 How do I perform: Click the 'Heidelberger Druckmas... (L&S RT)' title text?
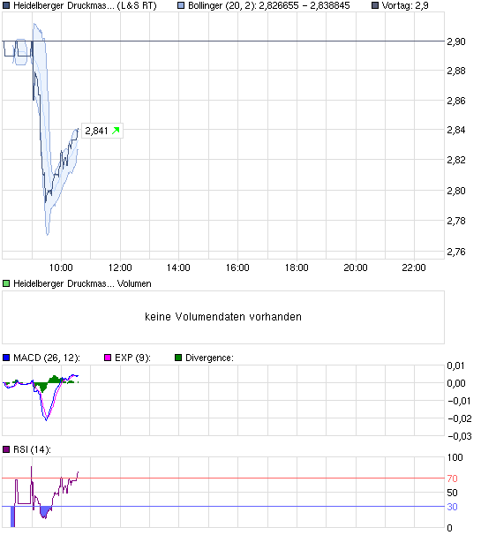(85, 5)
